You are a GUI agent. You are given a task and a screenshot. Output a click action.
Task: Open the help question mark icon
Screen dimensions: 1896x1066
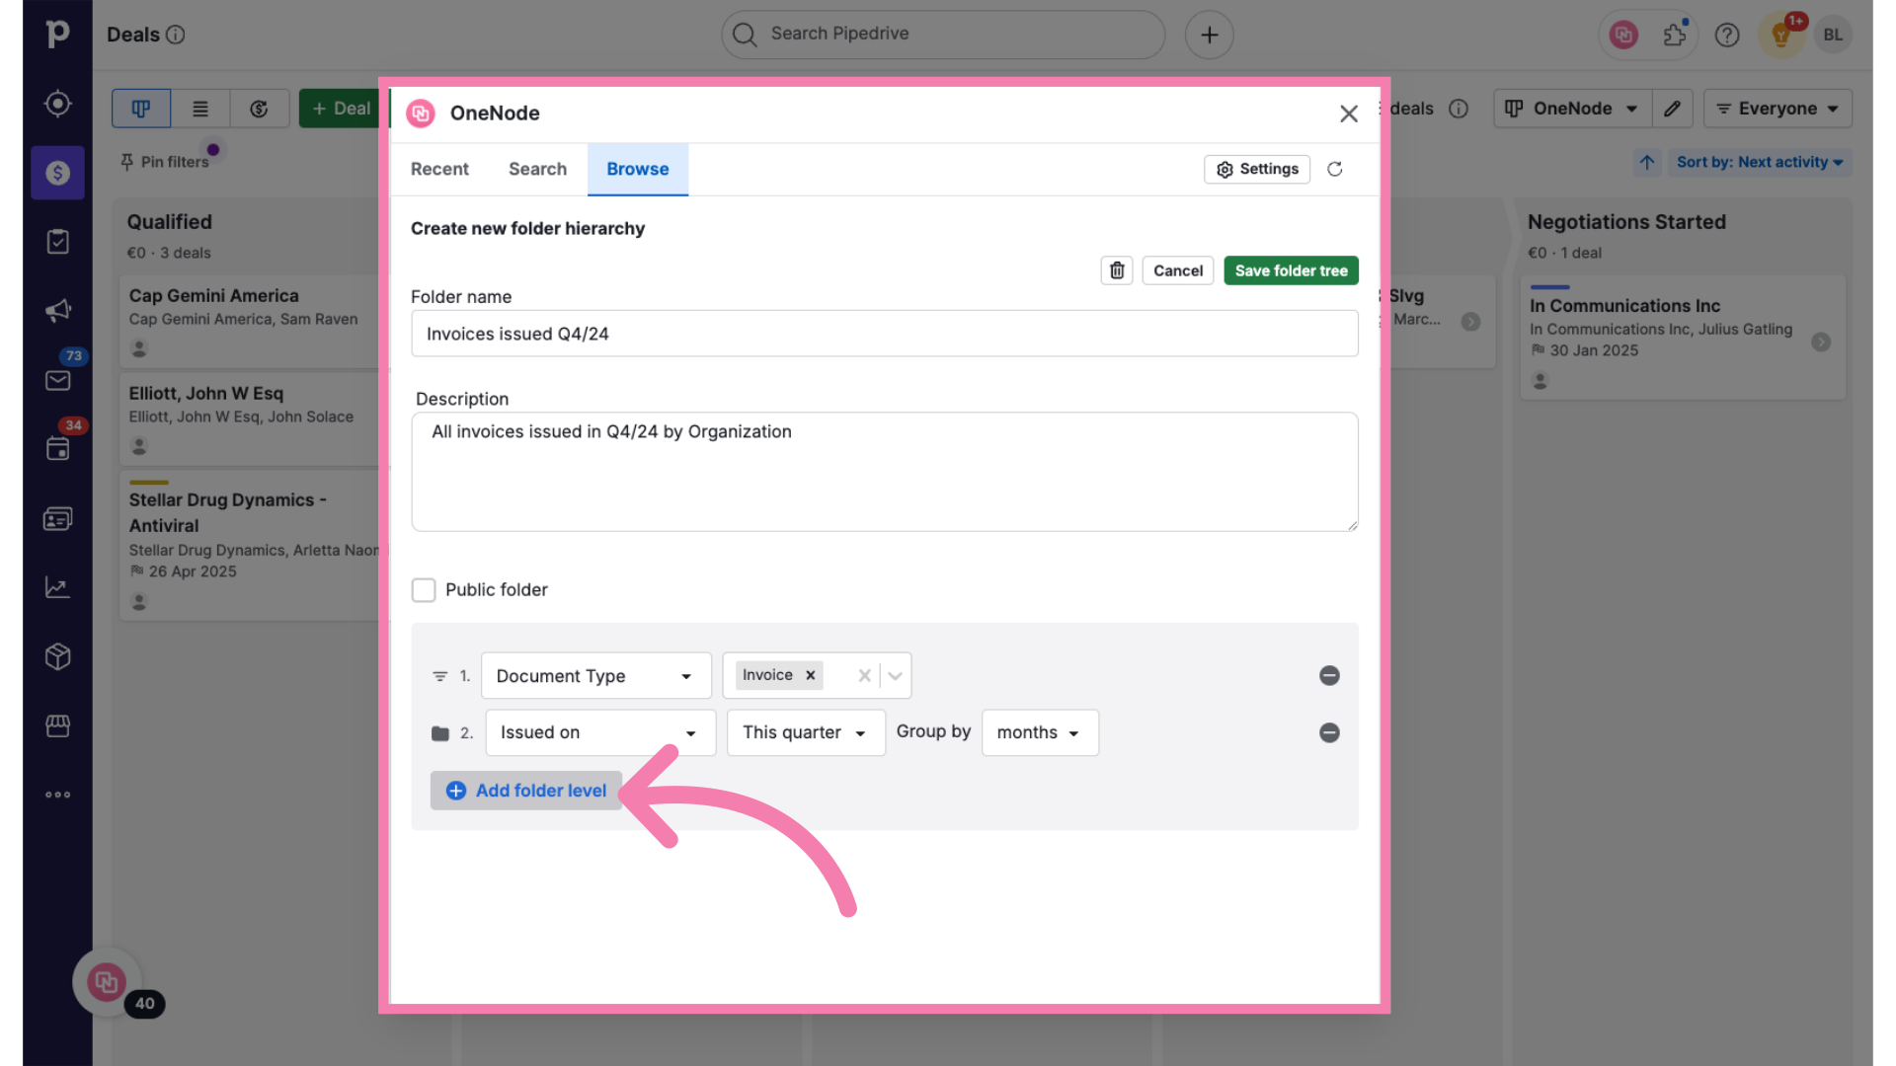1727,36
